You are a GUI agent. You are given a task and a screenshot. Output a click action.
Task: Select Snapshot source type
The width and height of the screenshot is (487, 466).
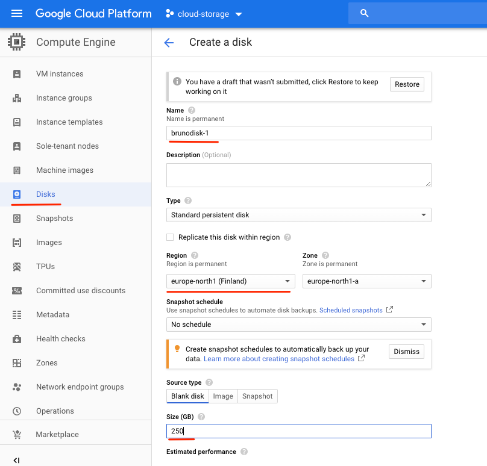click(x=257, y=396)
